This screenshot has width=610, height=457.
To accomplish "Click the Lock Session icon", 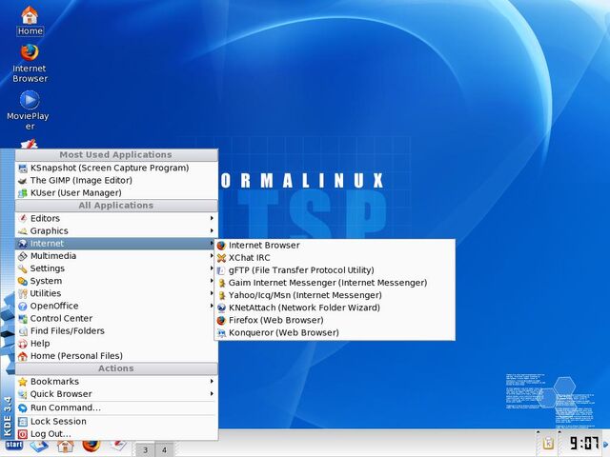I will (23, 421).
